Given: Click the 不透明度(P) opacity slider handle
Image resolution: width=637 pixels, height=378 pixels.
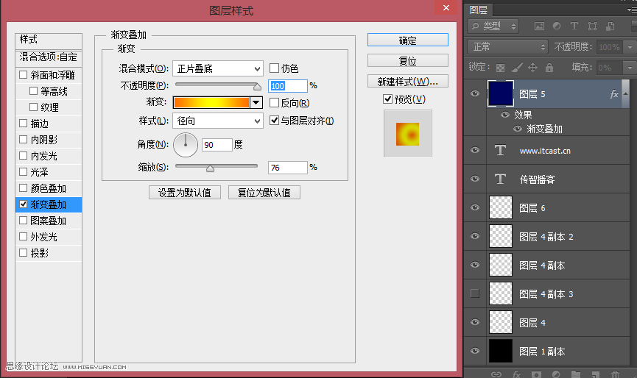Looking at the screenshot, I should 257,86.
